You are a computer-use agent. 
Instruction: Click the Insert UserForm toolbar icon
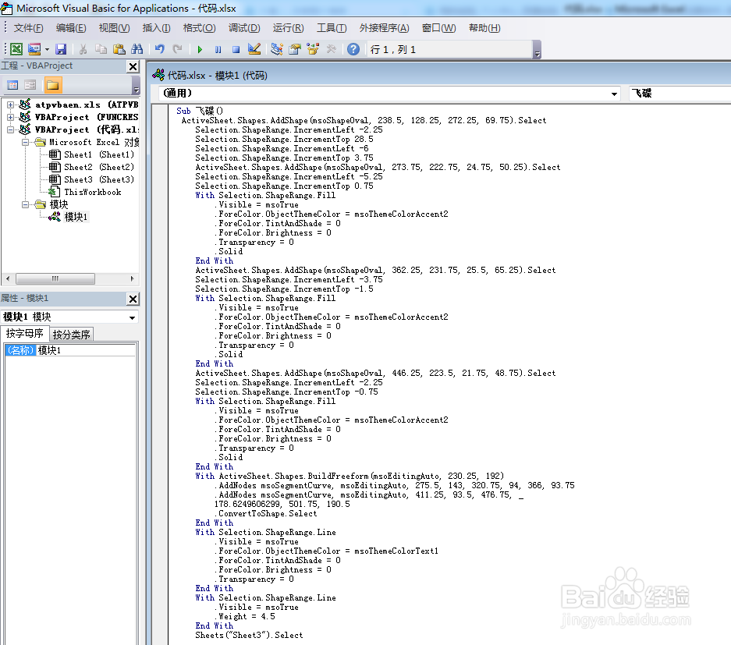pyautogui.click(x=34, y=49)
